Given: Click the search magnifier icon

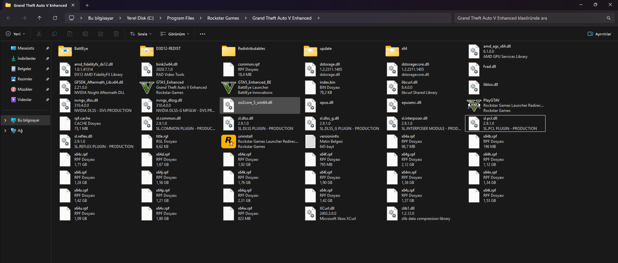Looking at the screenshot, I should [609, 18].
